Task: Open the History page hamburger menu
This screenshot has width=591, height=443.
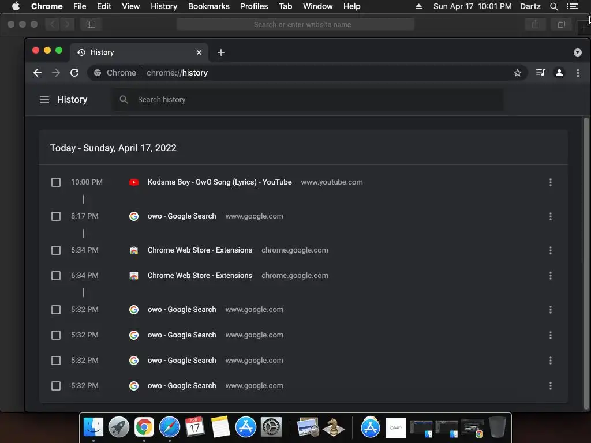Action: [44, 99]
